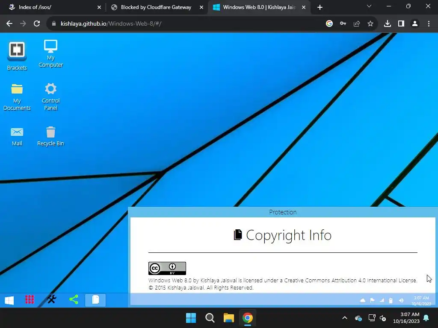Screen dimensions: 438x328
Task: Click the speaker volume icon in web tray
Action: [x=401, y=300]
